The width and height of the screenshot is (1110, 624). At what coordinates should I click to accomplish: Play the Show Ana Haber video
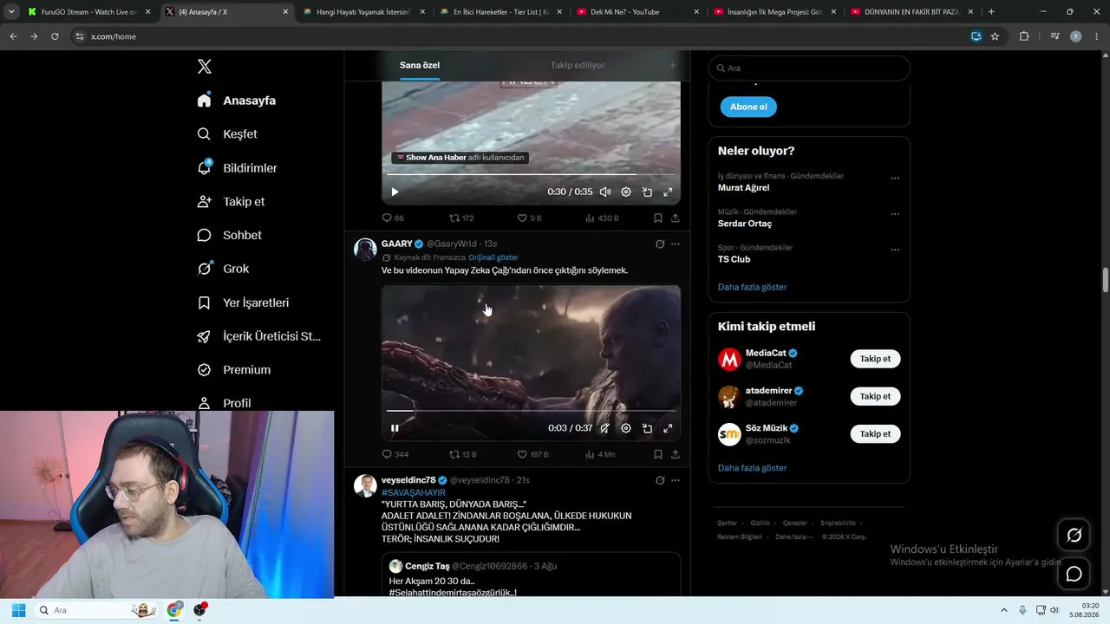click(x=395, y=192)
